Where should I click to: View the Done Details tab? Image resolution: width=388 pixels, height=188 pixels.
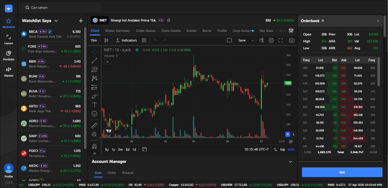point(171,31)
